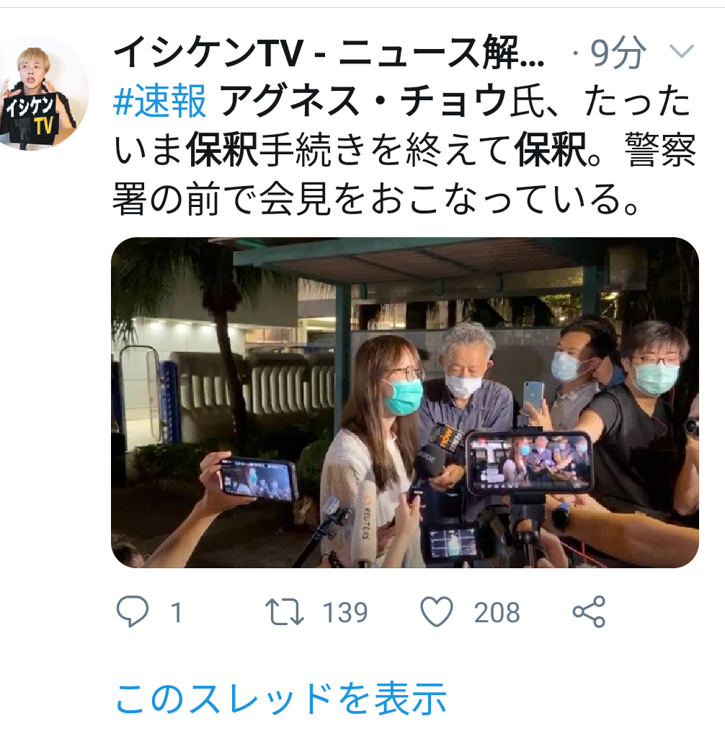Like the tweet with the heart icon
Image resolution: width=725 pixels, height=742 pixels.
pyautogui.click(x=437, y=612)
